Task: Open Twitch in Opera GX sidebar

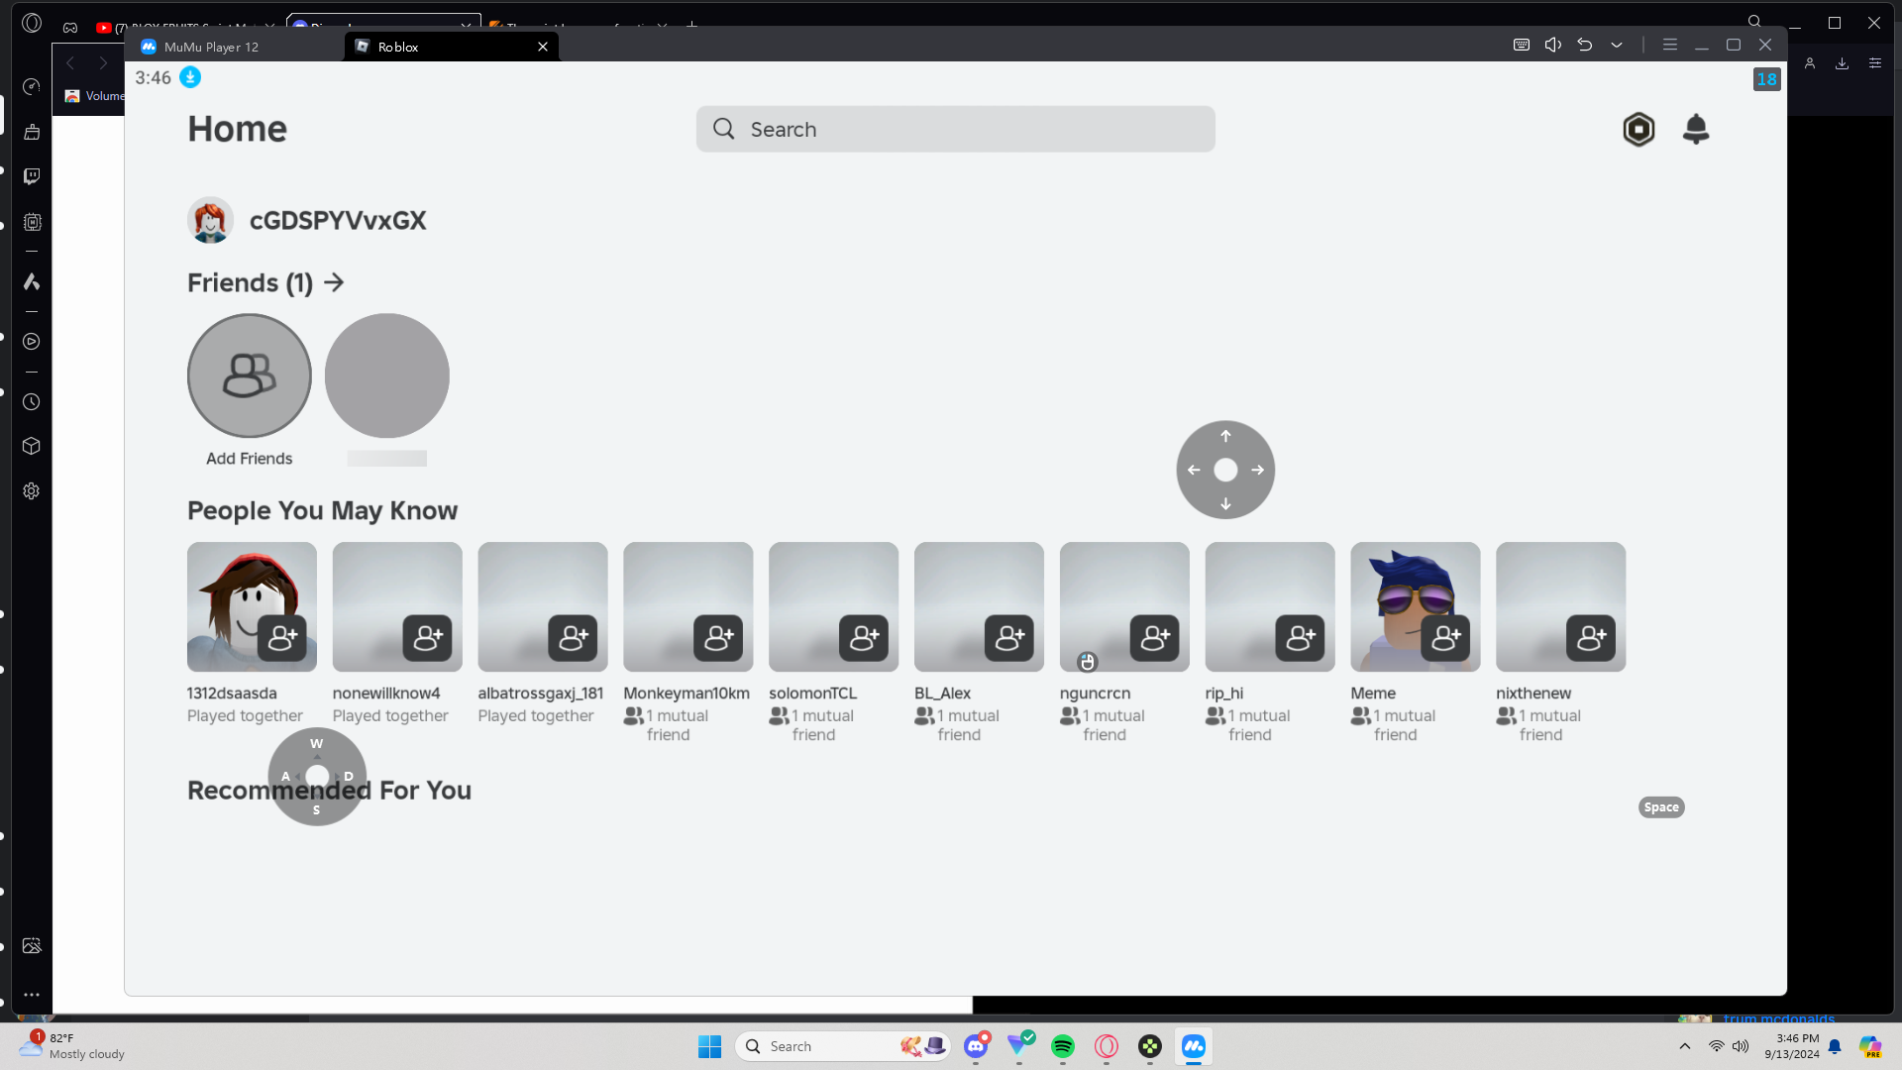Action: 32,176
